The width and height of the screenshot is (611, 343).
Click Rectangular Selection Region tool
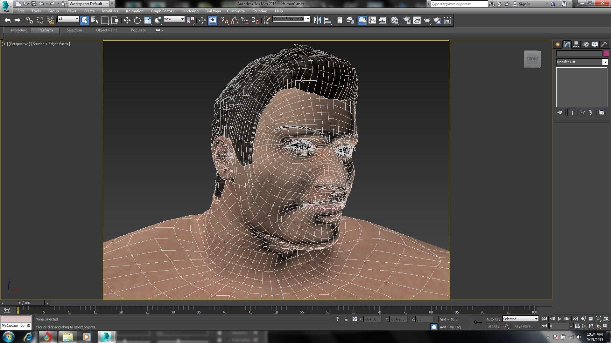(105, 20)
